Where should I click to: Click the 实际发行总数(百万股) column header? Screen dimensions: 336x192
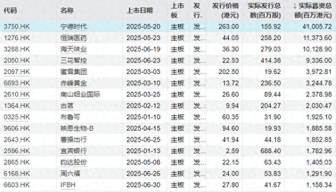[264, 10]
